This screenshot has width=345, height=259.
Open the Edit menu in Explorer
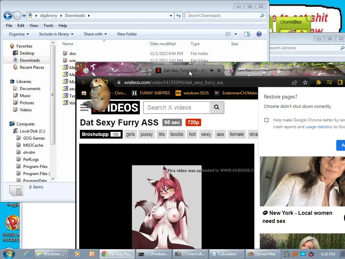coord(21,26)
